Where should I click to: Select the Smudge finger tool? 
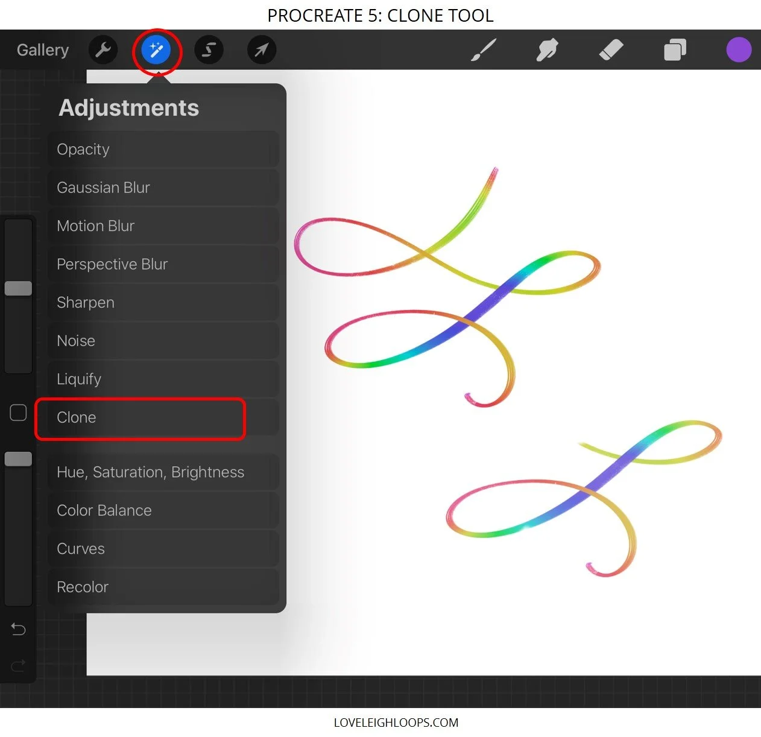pyautogui.click(x=547, y=49)
